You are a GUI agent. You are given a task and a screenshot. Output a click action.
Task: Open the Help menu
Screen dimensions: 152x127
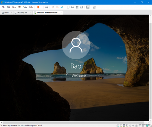pos(31,7)
